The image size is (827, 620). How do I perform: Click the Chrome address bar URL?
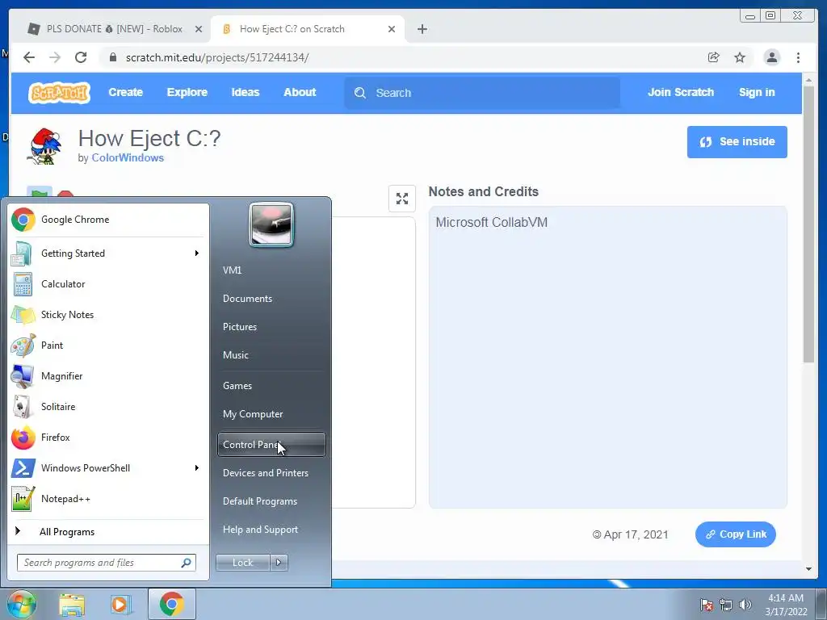point(217,57)
